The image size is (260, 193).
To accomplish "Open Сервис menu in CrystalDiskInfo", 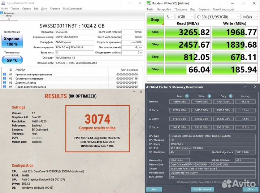I will [x=26, y=9].
